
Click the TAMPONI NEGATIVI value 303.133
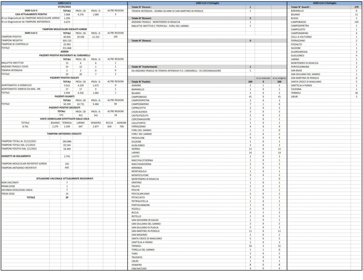(67, 40)
